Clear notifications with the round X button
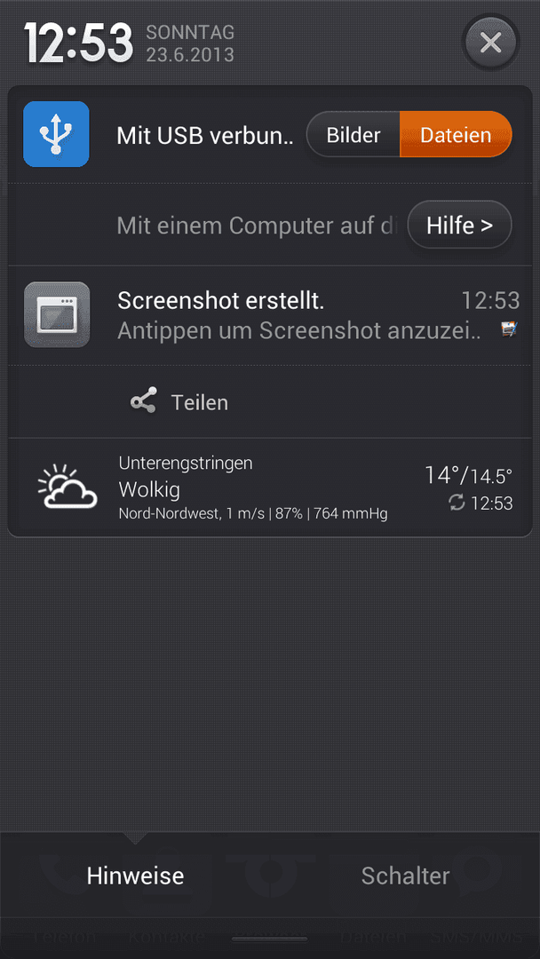540x959 pixels. (x=491, y=43)
